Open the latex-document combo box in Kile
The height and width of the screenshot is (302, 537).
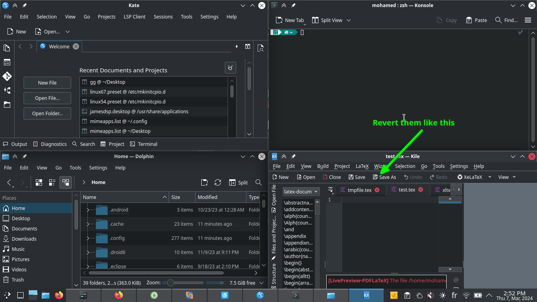click(301, 192)
